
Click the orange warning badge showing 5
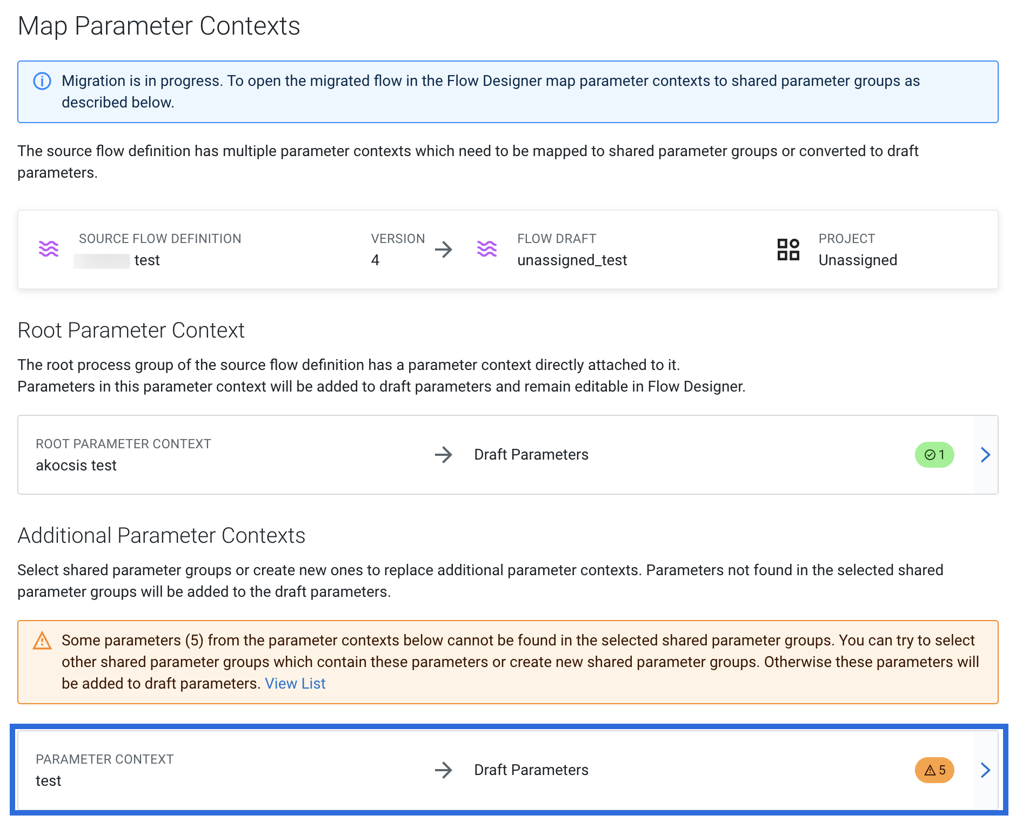point(934,770)
